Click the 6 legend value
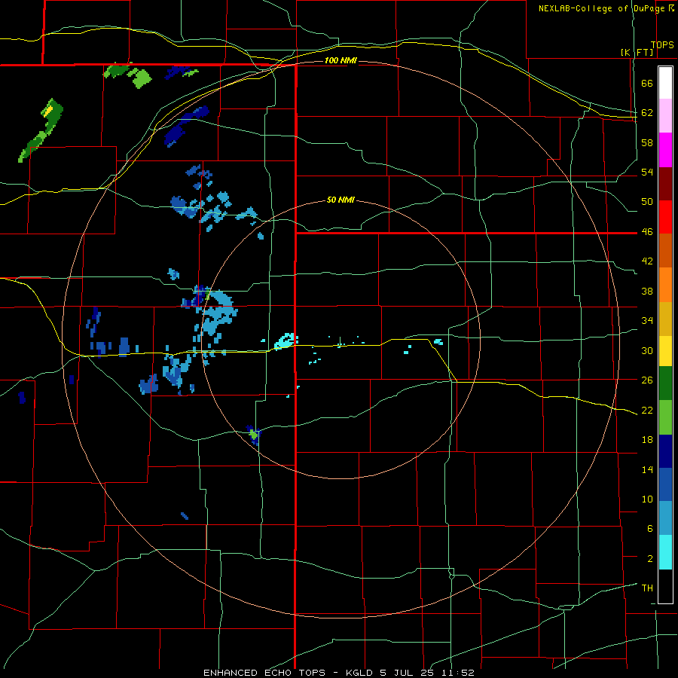This screenshot has width=678, height=678. pos(650,528)
